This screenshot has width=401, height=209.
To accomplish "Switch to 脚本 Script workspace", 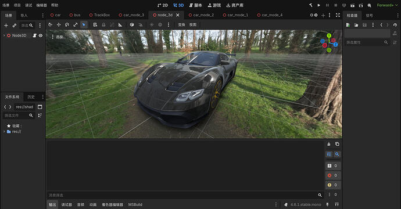I will tap(195, 5).
